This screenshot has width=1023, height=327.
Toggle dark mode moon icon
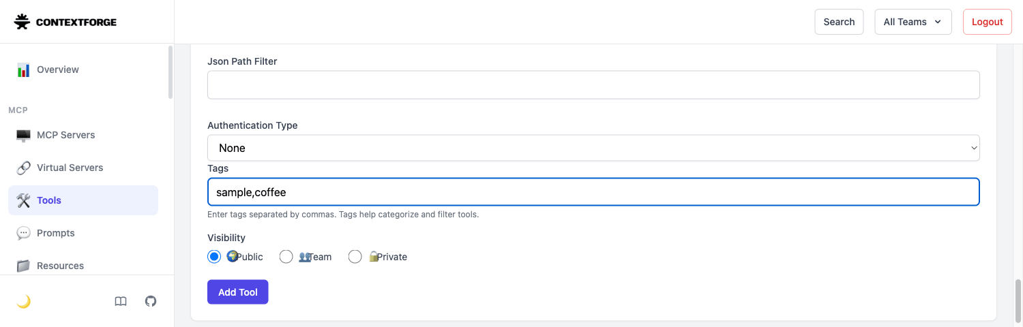coord(23,301)
